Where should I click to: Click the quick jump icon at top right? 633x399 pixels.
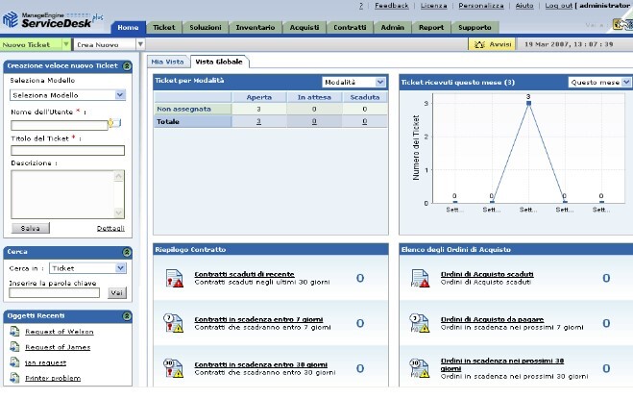pos(622,25)
